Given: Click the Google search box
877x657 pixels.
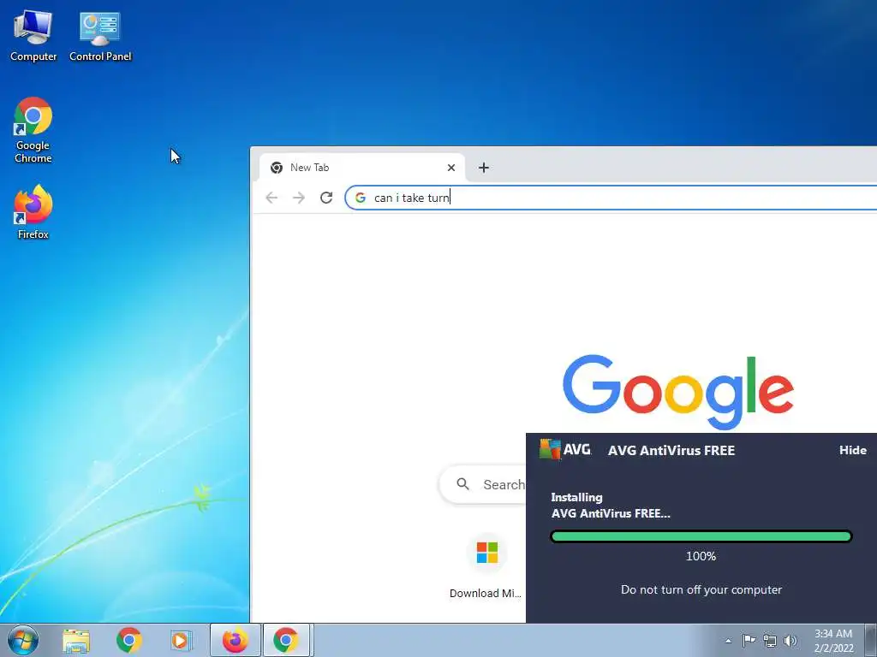Looking at the screenshot, I should pyautogui.click(x=483, y=484).
